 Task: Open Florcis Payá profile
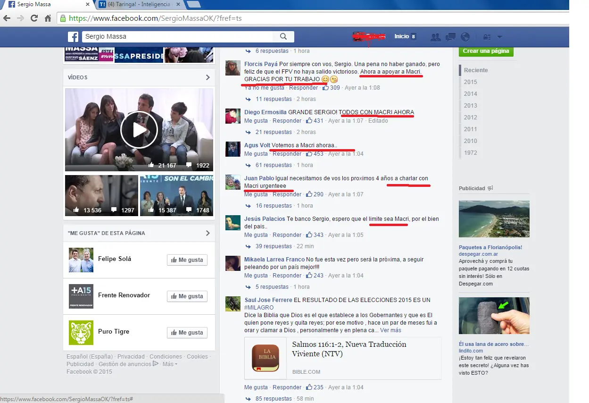tap(261, 64)
